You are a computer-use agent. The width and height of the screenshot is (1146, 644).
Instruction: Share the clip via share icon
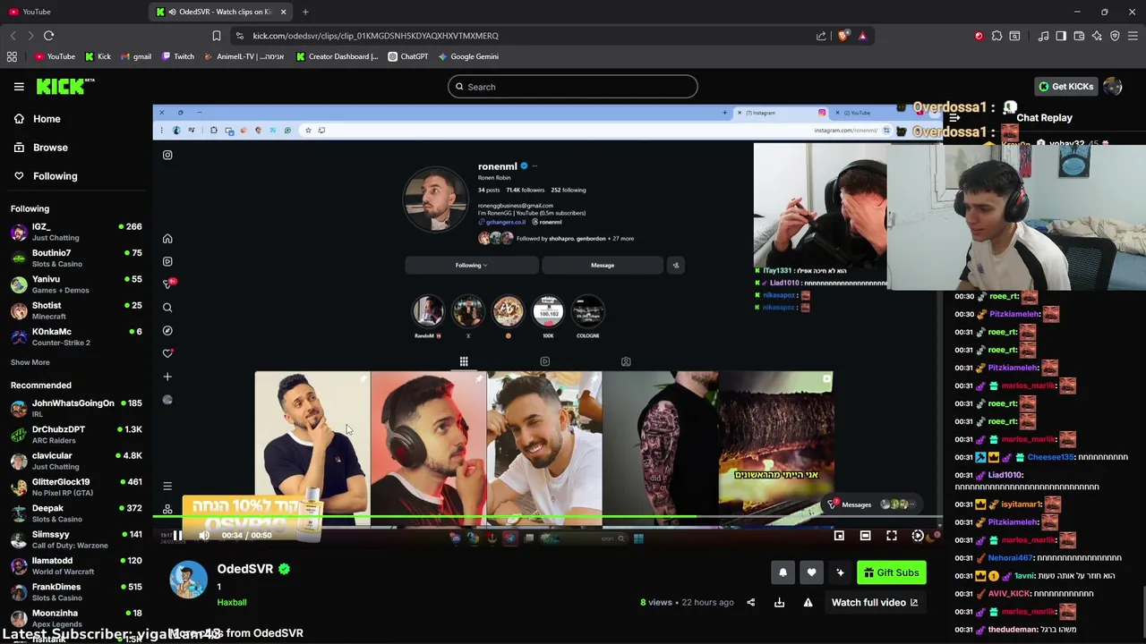750,603
